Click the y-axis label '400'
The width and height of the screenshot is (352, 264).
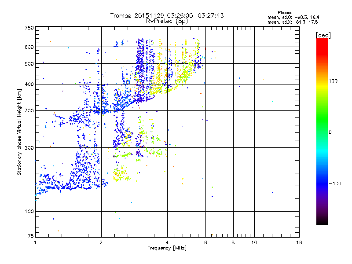coord(29,84)
